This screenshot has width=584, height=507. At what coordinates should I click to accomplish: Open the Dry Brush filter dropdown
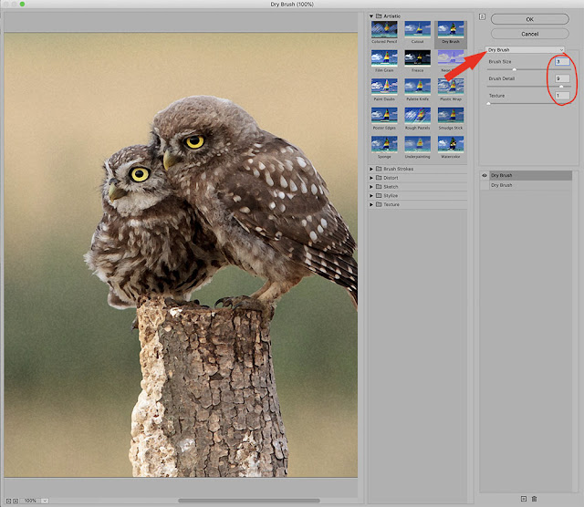pyautogui.click(x=526, y=50)
